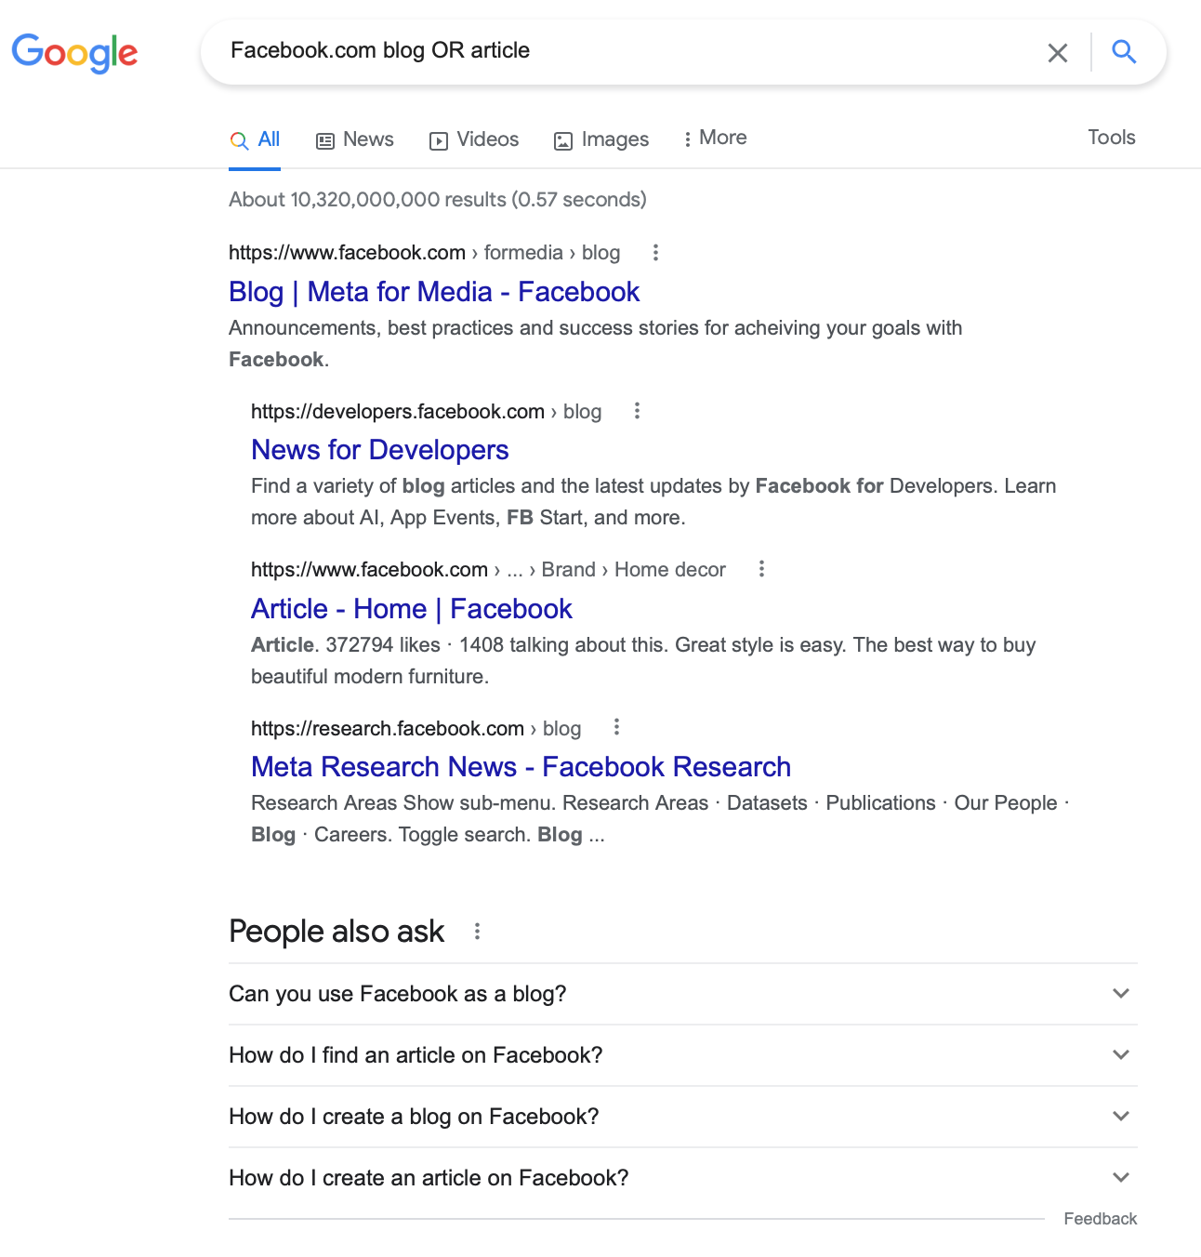The width and height of the screenshot is (1201, 1257).
Task: Expand "How do I create an article on Facebook?"
Action: (x=1121, y=1178)
